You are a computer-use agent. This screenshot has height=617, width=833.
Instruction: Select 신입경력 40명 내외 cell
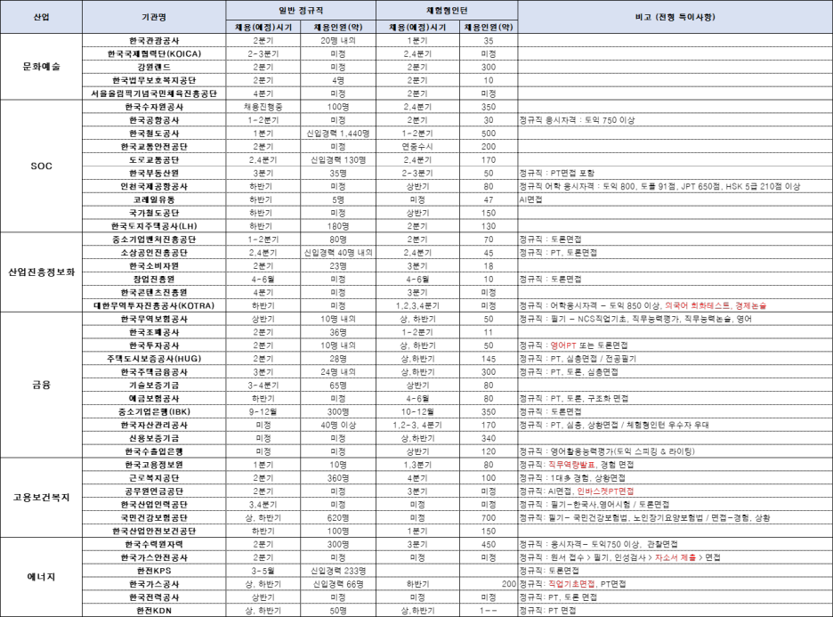tap(338, 253)
